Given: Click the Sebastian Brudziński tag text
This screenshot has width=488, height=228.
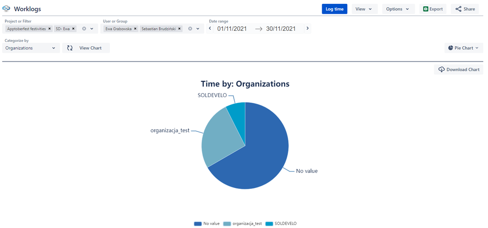Looking at the screenshot, I should point(159,29).
